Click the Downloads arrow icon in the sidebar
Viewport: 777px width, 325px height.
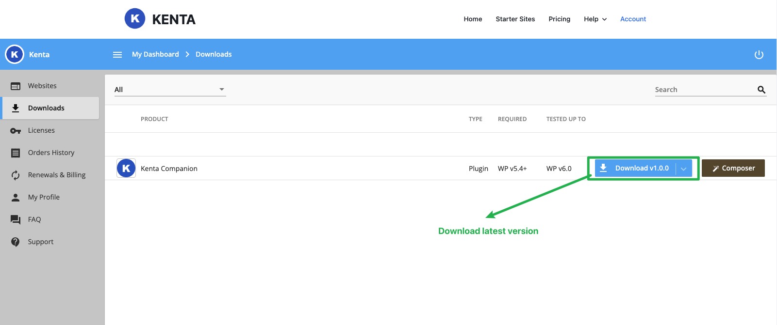click(x=16, y=108)
